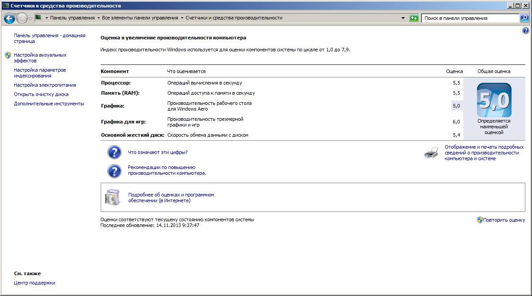Go back with the blue arrow button
Screen dimensions: 532x296
9,18
